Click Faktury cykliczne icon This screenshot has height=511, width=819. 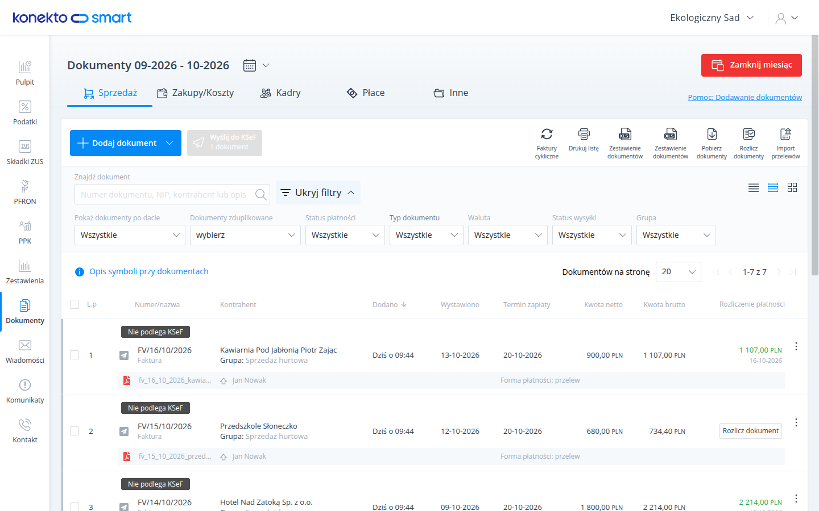(547, 143)
